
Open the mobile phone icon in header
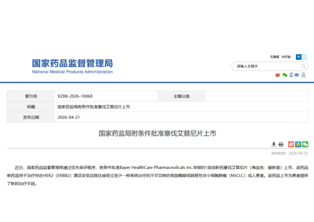291,75
